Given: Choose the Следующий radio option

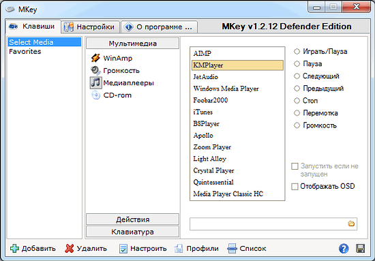Looking at the screenshot, I should coord(297,76).
